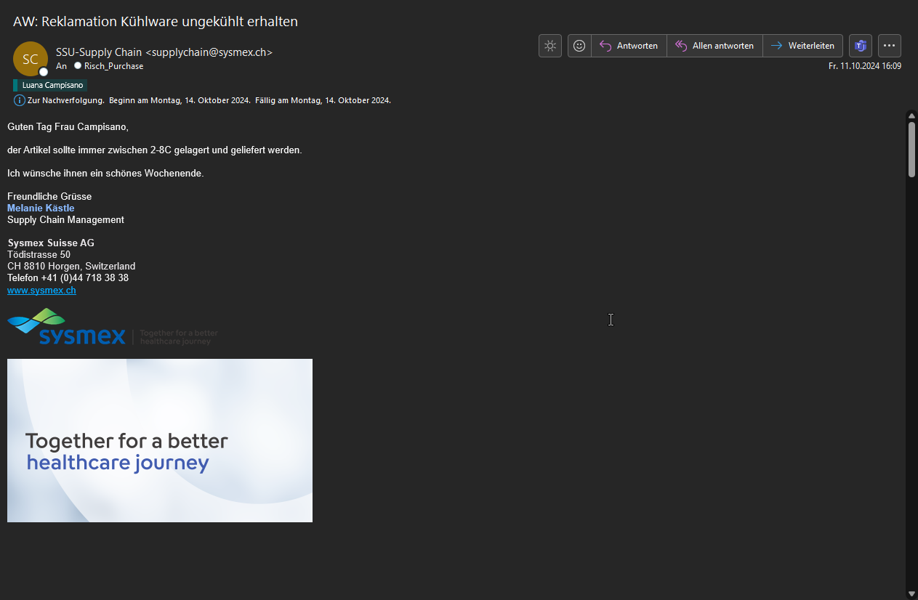Open the www.sysmex.ch link
This screenshot has height=600, width=918.
point(41,291)
